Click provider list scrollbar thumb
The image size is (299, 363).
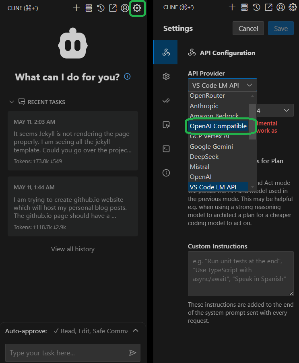252,122
